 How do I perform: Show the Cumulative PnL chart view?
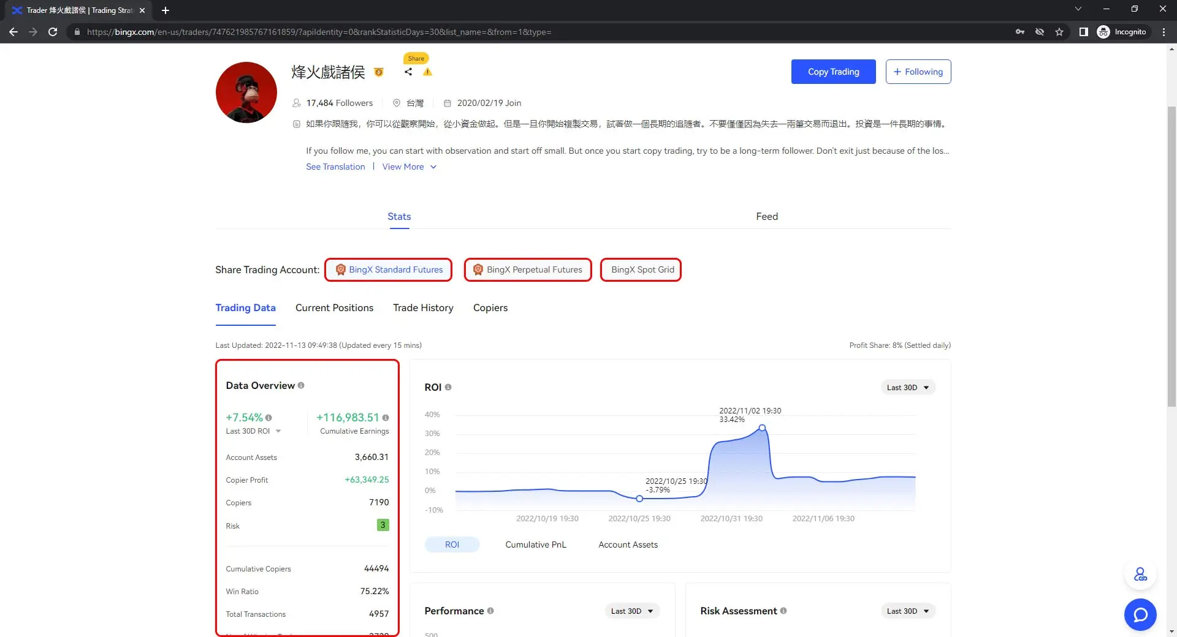[536, 545]
